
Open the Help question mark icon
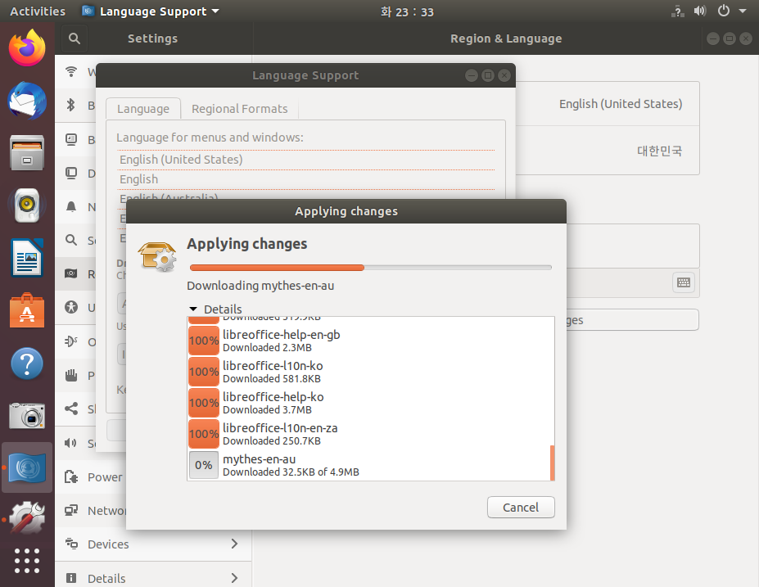(x=27, y=363)
